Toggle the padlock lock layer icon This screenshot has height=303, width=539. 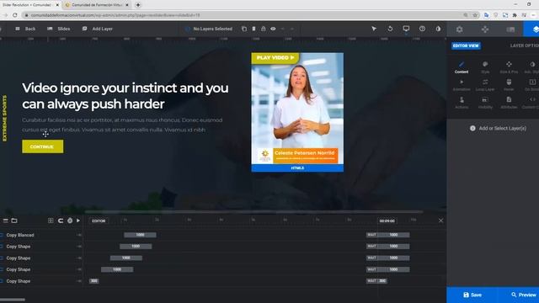[x=264, y=29]
